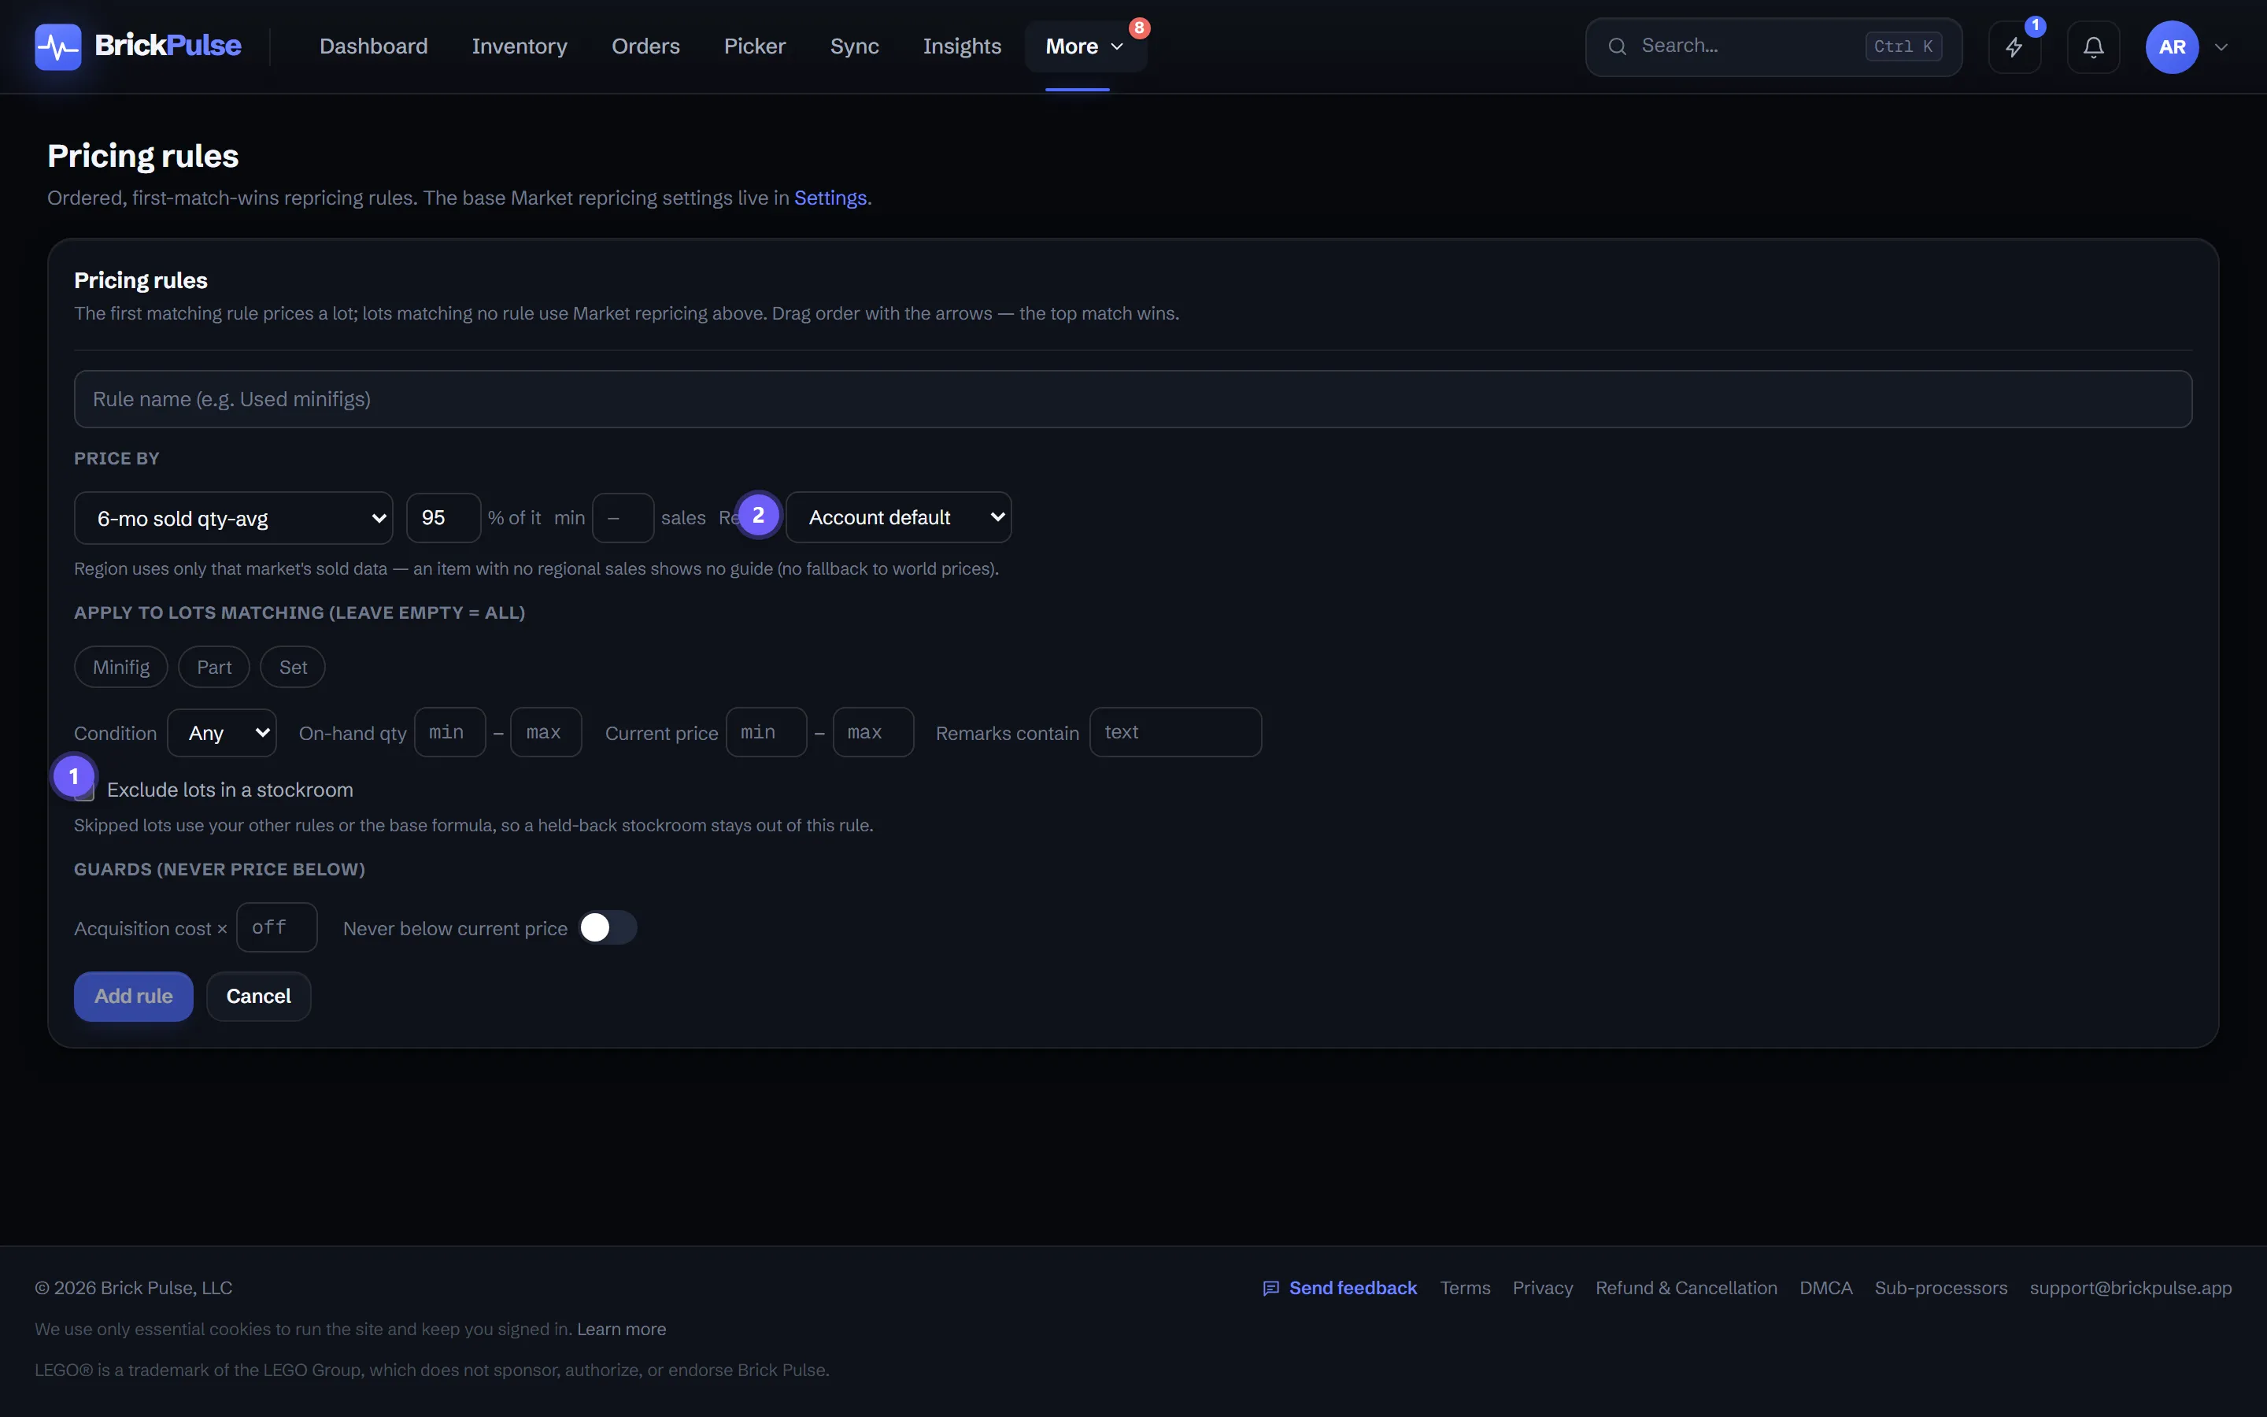The image size is (2267, 1417).
Task: Click the BrickPulse logo icon
Action: click(58, 47)
